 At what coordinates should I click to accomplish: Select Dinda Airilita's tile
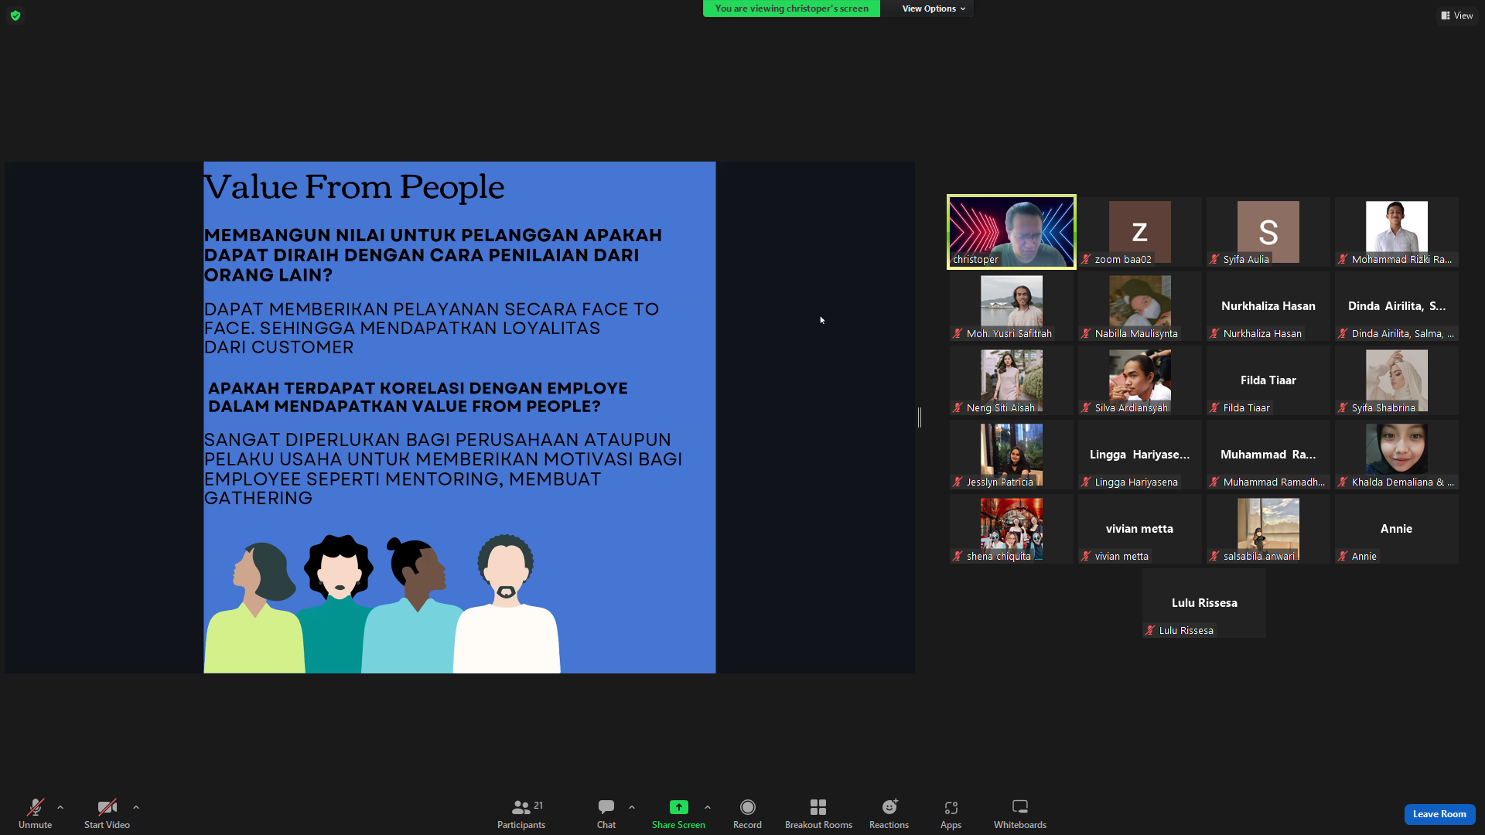click(1397, 306)
